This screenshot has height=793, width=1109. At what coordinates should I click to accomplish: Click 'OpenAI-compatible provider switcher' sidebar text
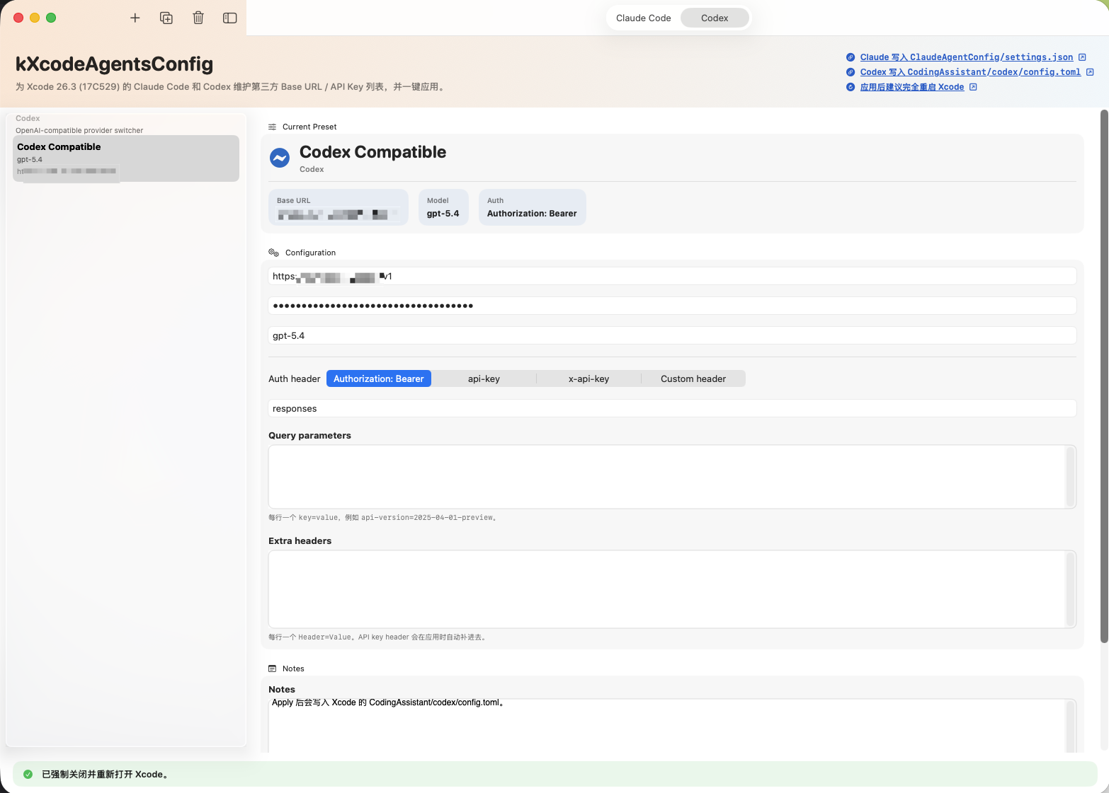click(x=79, y=131)
